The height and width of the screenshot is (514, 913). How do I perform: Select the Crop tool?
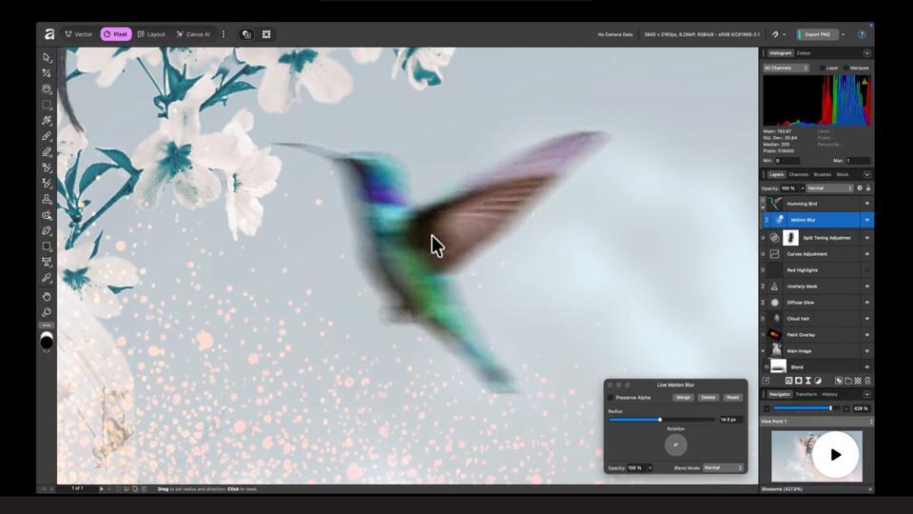47,73
